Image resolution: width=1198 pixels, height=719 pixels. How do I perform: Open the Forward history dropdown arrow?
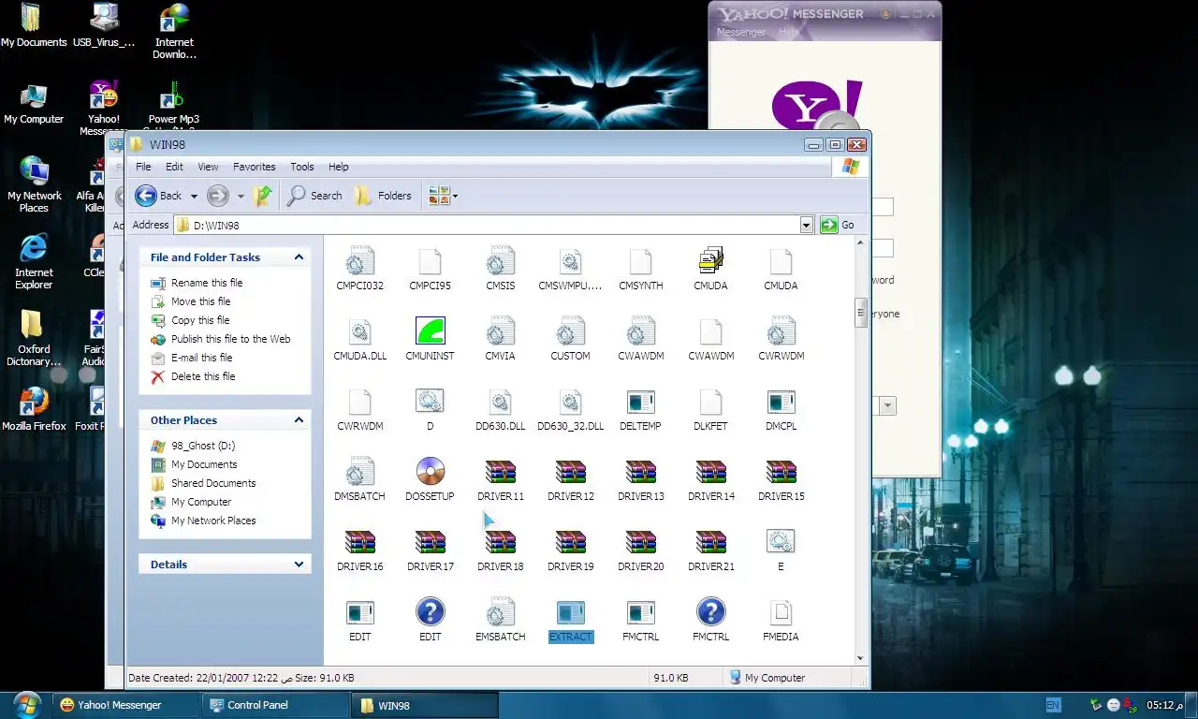coord(240,197)
